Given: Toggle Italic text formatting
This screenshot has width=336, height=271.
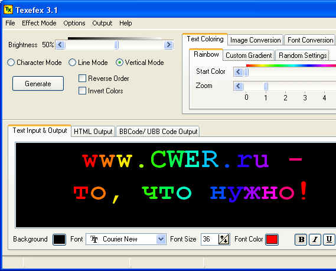Looking at the screenshot, I should 315,239.
